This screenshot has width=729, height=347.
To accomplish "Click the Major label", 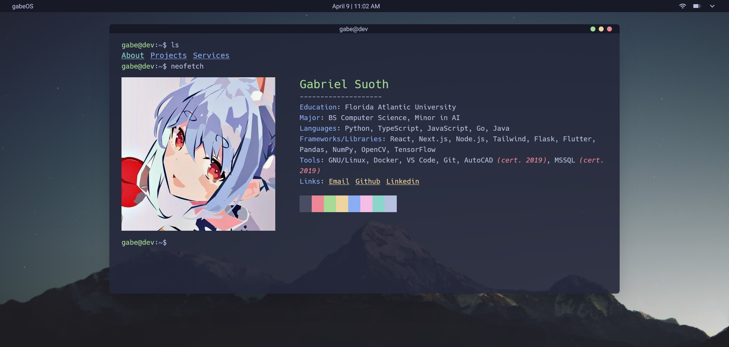I will 310,118.
